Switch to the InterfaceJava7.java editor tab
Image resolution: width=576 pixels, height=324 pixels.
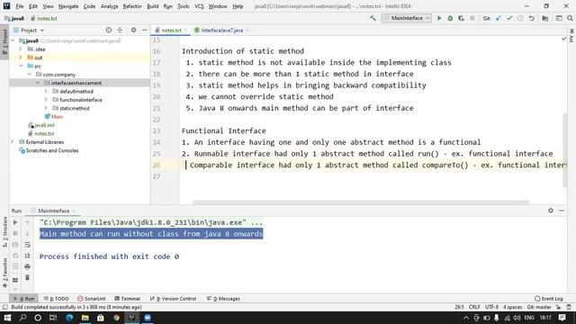tap(221, 31)
